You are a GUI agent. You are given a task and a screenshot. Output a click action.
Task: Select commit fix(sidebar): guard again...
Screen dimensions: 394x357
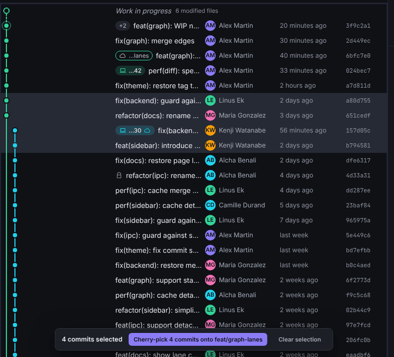194,220
